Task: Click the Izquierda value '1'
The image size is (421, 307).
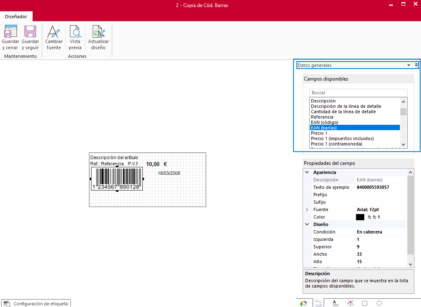Action: 358,239
